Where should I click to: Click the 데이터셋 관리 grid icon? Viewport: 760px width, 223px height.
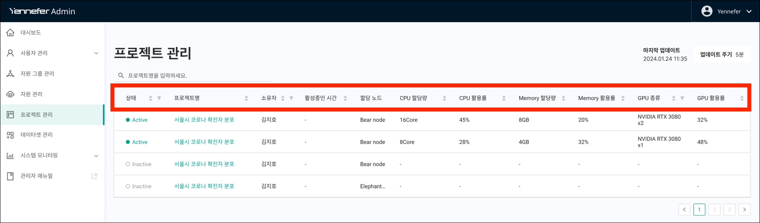(x=10, y=135)
